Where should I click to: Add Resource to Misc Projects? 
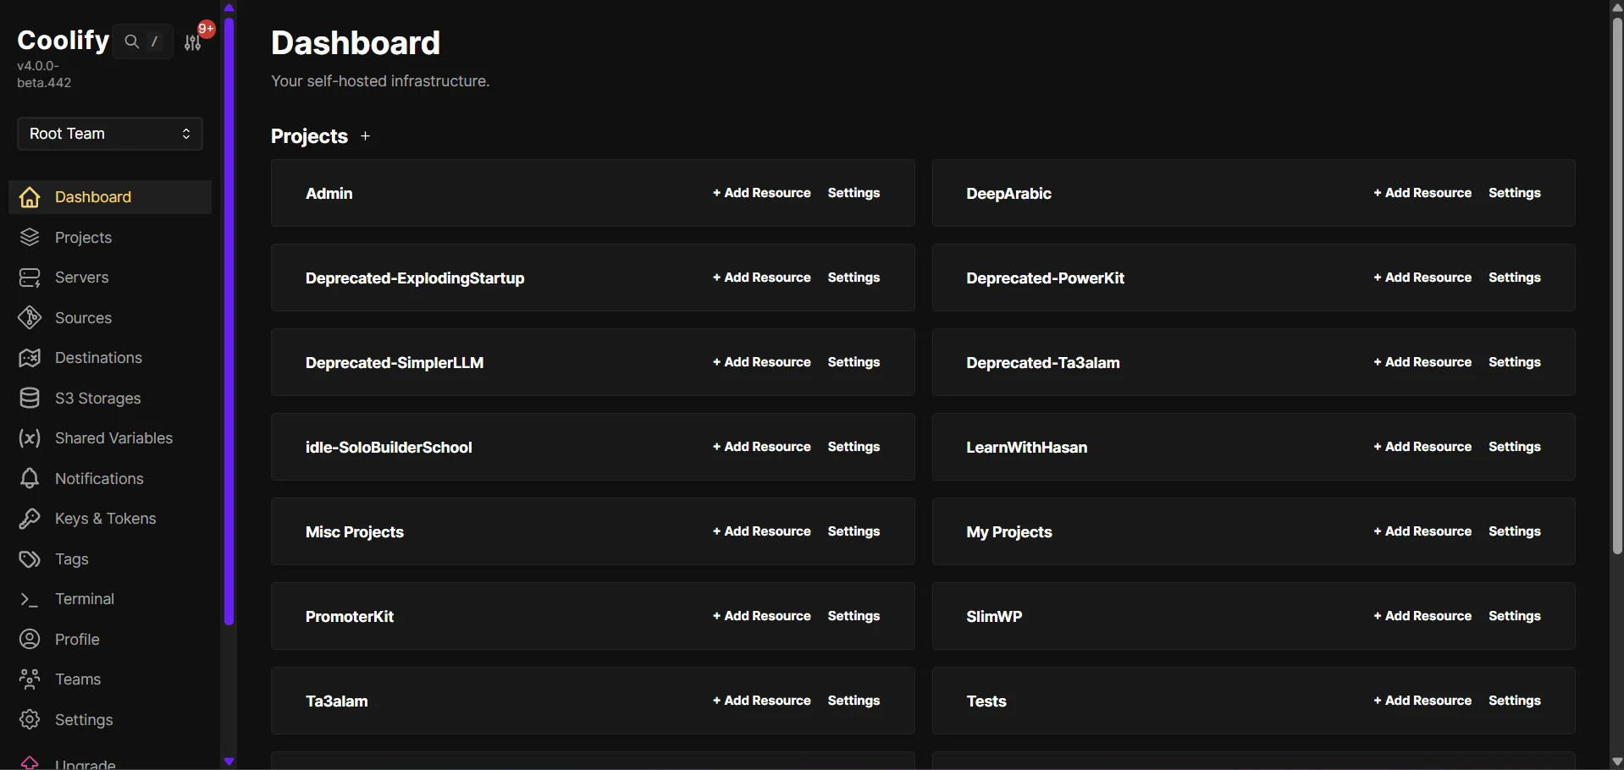[762, 531]
